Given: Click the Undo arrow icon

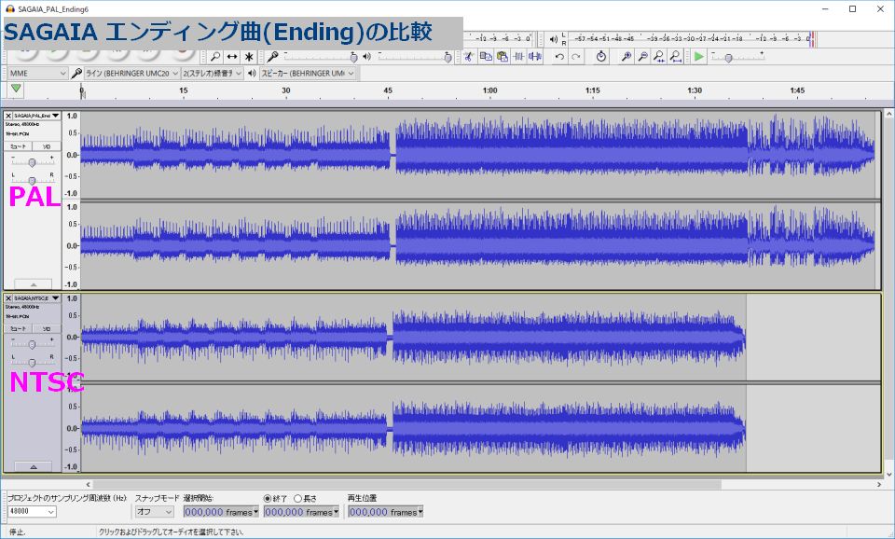Looking at the screenshot, I should 559,57.
